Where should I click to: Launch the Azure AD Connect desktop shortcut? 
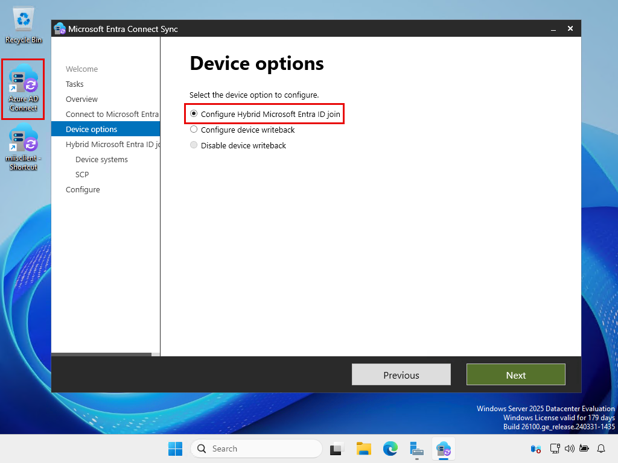[x=24, y=89]
